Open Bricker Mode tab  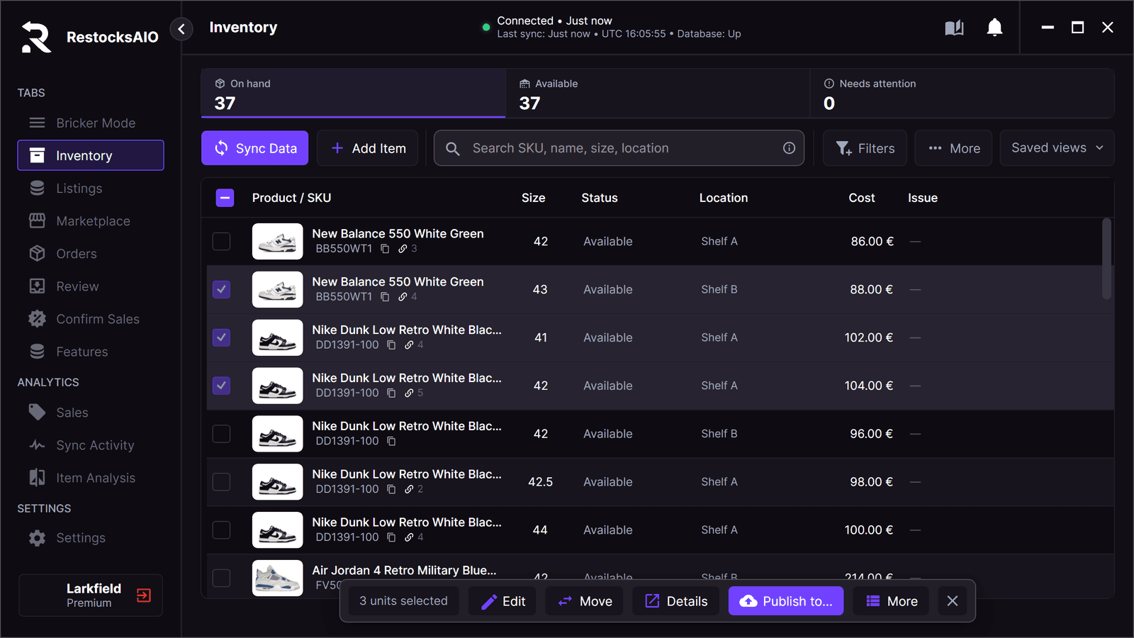(91, 123)
